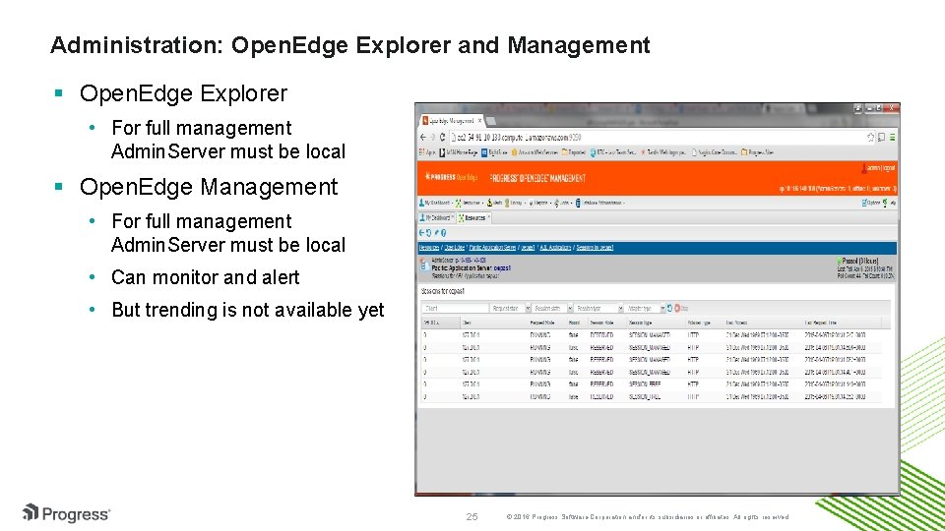The width and height of the screenshot is (945, 531).
Task: Follow the Resources breadcrumb link
Action: (x=429, y=248)
